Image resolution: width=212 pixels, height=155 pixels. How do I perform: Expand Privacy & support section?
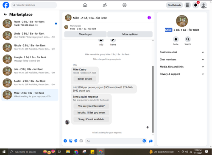coord(182,74)
